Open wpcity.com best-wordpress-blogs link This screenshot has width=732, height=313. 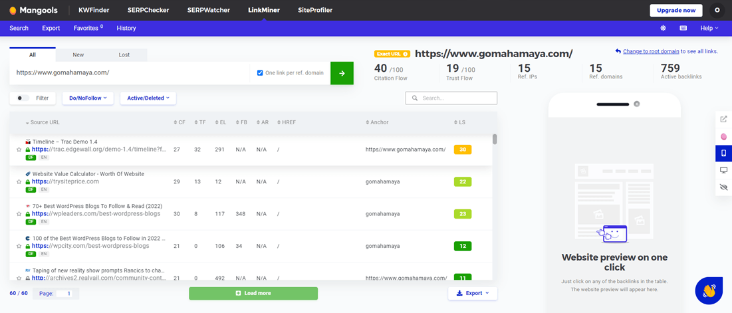[x=90, y=246]
